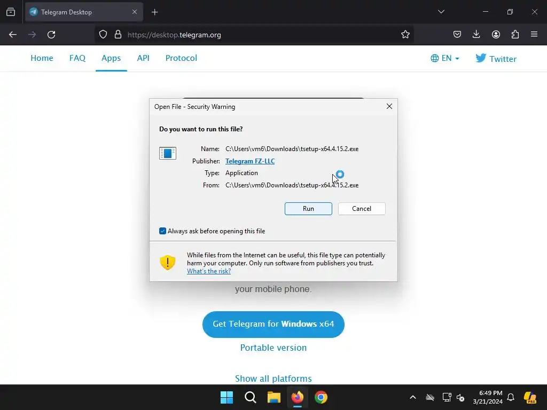
Task: Click Get Telegram for Windows x64
Action: (273, 324)
